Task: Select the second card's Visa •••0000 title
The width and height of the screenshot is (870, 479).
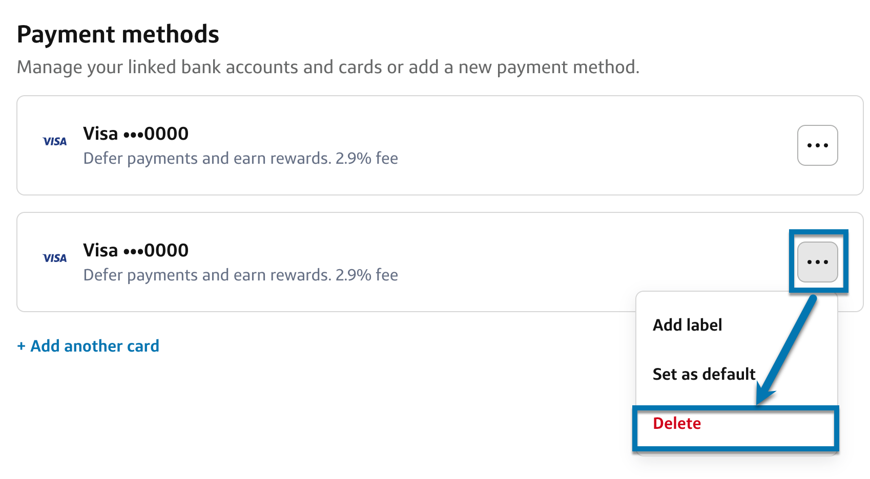Action: click(136, 251)
